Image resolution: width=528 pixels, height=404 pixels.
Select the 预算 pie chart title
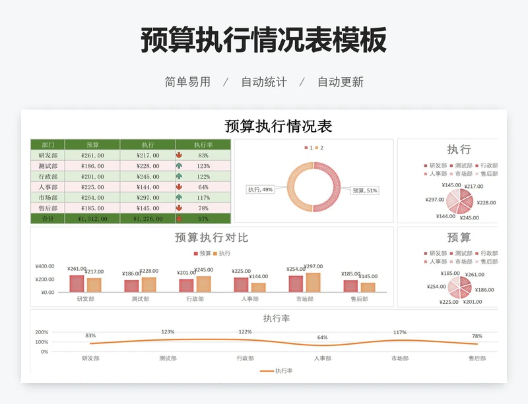(x=459, y=237)
